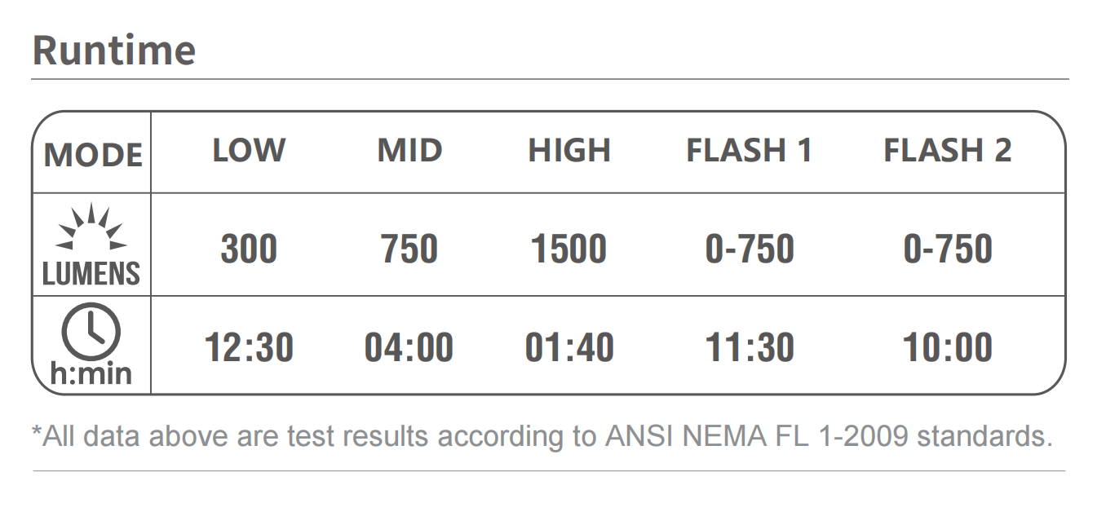Screen dimensions: 1106x525
Task: Click the 300 lumens value
Action: click(x=249, y=249)
